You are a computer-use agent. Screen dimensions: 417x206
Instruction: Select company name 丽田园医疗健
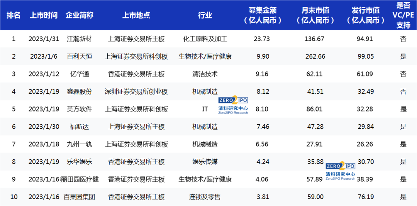80,179
